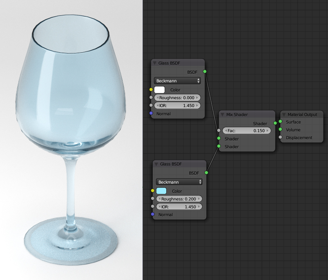Click Shader output socket on Mix Shader
Viewport: 328px width, 280px height.
tap(275, 123)
